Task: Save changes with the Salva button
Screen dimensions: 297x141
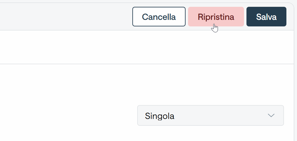Action: [x=266, y=17]
